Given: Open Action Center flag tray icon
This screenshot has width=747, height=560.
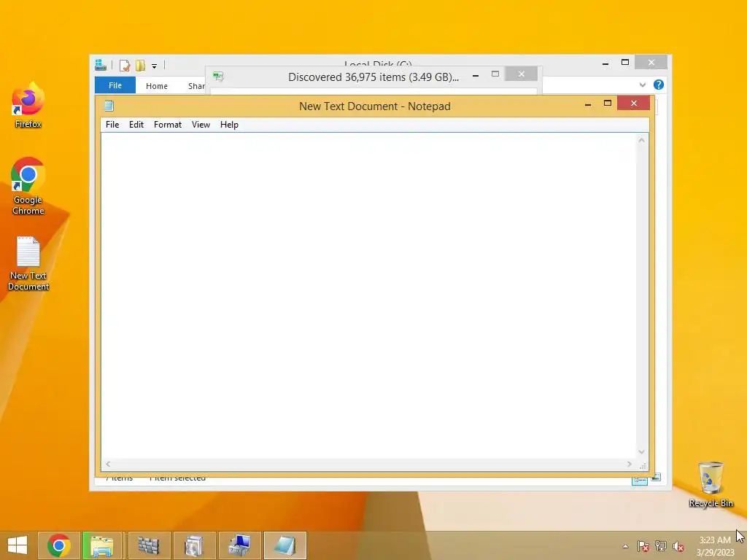Looking at the screenshot, I should point(643,546).
